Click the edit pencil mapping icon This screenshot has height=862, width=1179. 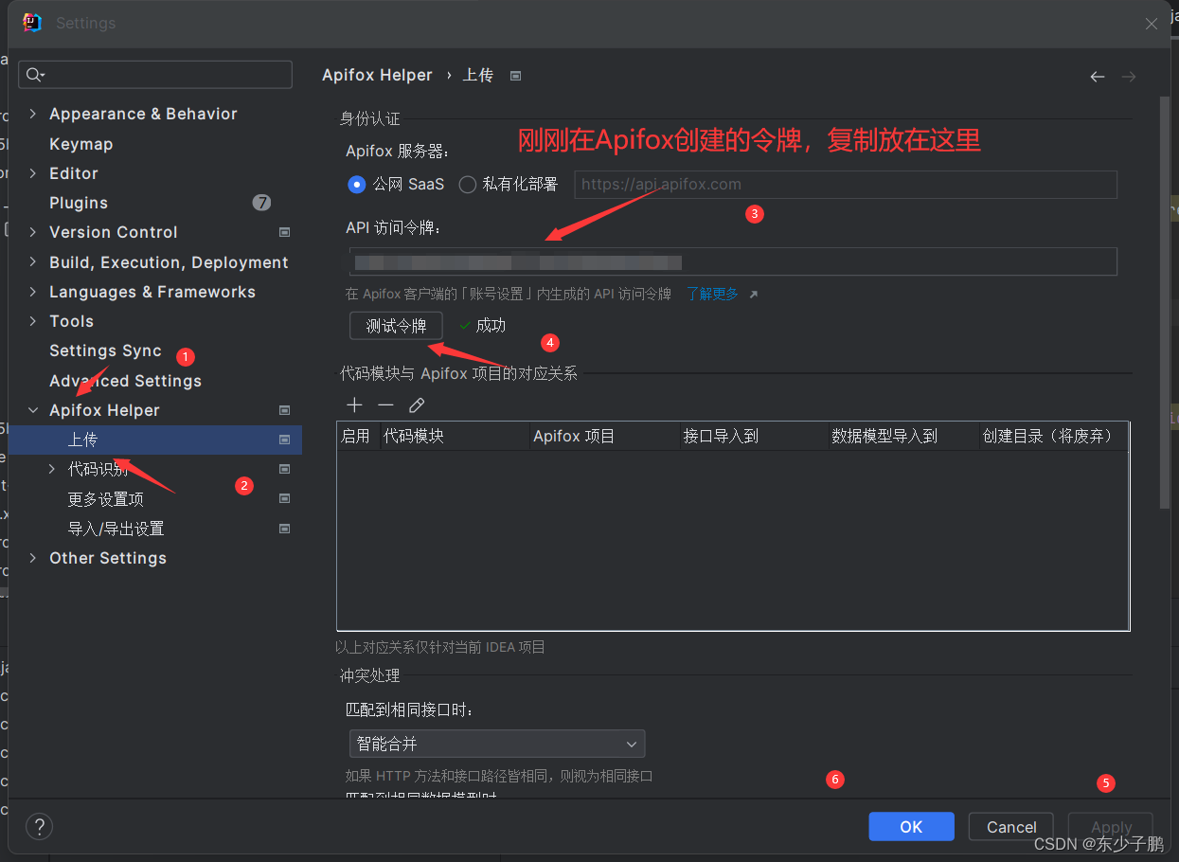click(x=417, y=405)
